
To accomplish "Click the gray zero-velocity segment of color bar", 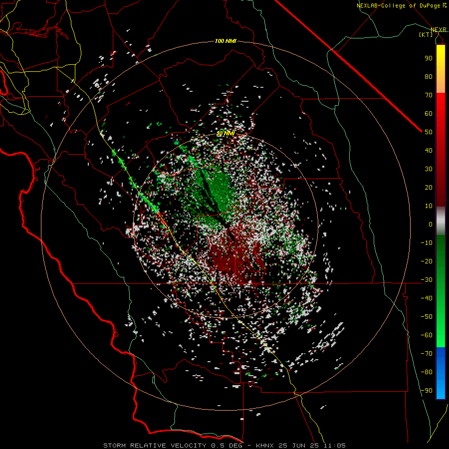I will point(441,221).
